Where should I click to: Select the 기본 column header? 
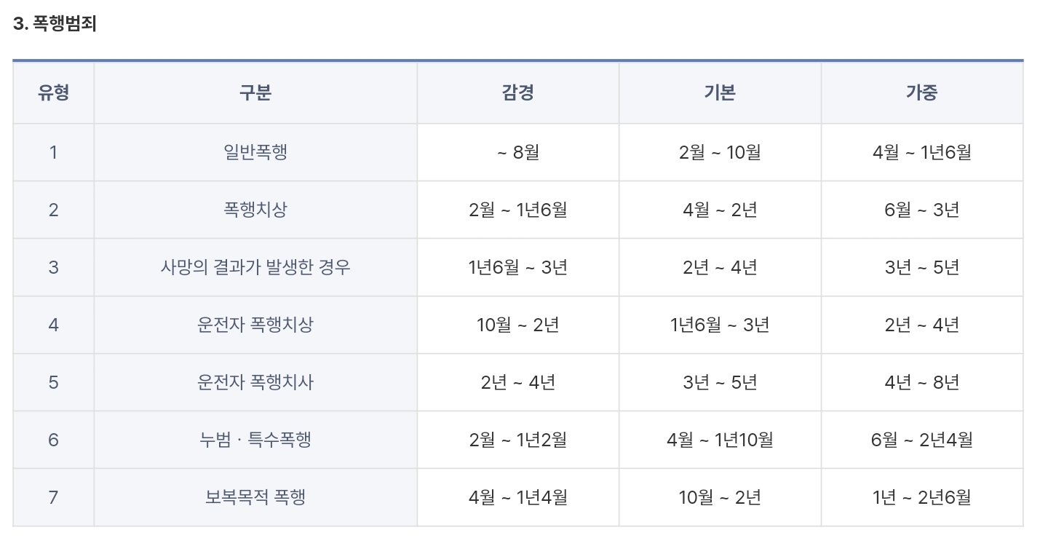tap(720, 92)
